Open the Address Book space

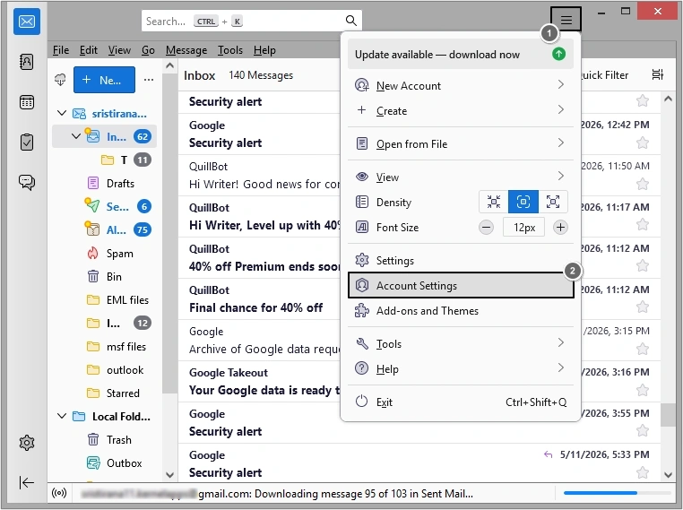[x=27, y=62]
